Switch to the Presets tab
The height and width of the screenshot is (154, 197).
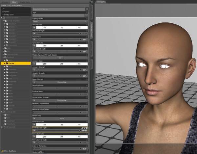pos(5,2)
